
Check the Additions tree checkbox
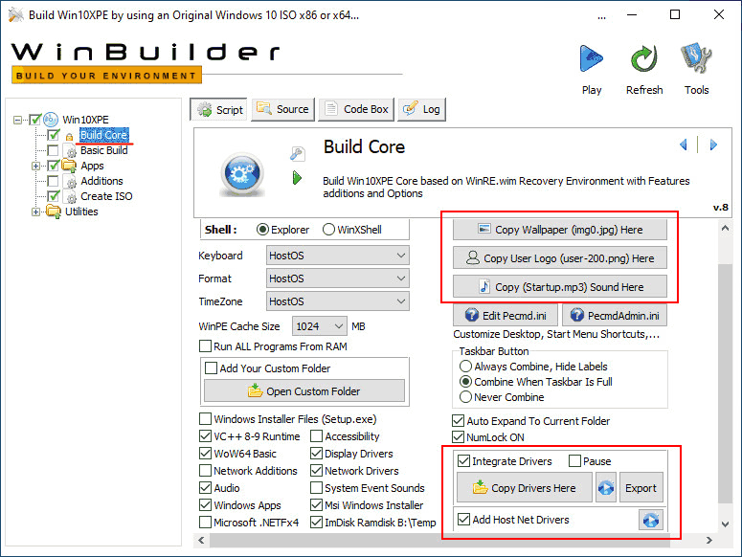point(54,181)
